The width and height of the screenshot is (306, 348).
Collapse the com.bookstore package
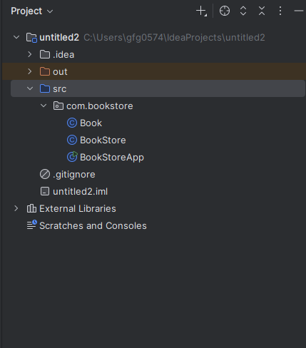44,106
